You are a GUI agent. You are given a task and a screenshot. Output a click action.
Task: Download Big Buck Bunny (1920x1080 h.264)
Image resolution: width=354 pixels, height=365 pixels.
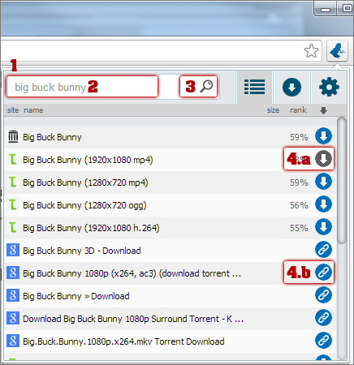[323, 227]
